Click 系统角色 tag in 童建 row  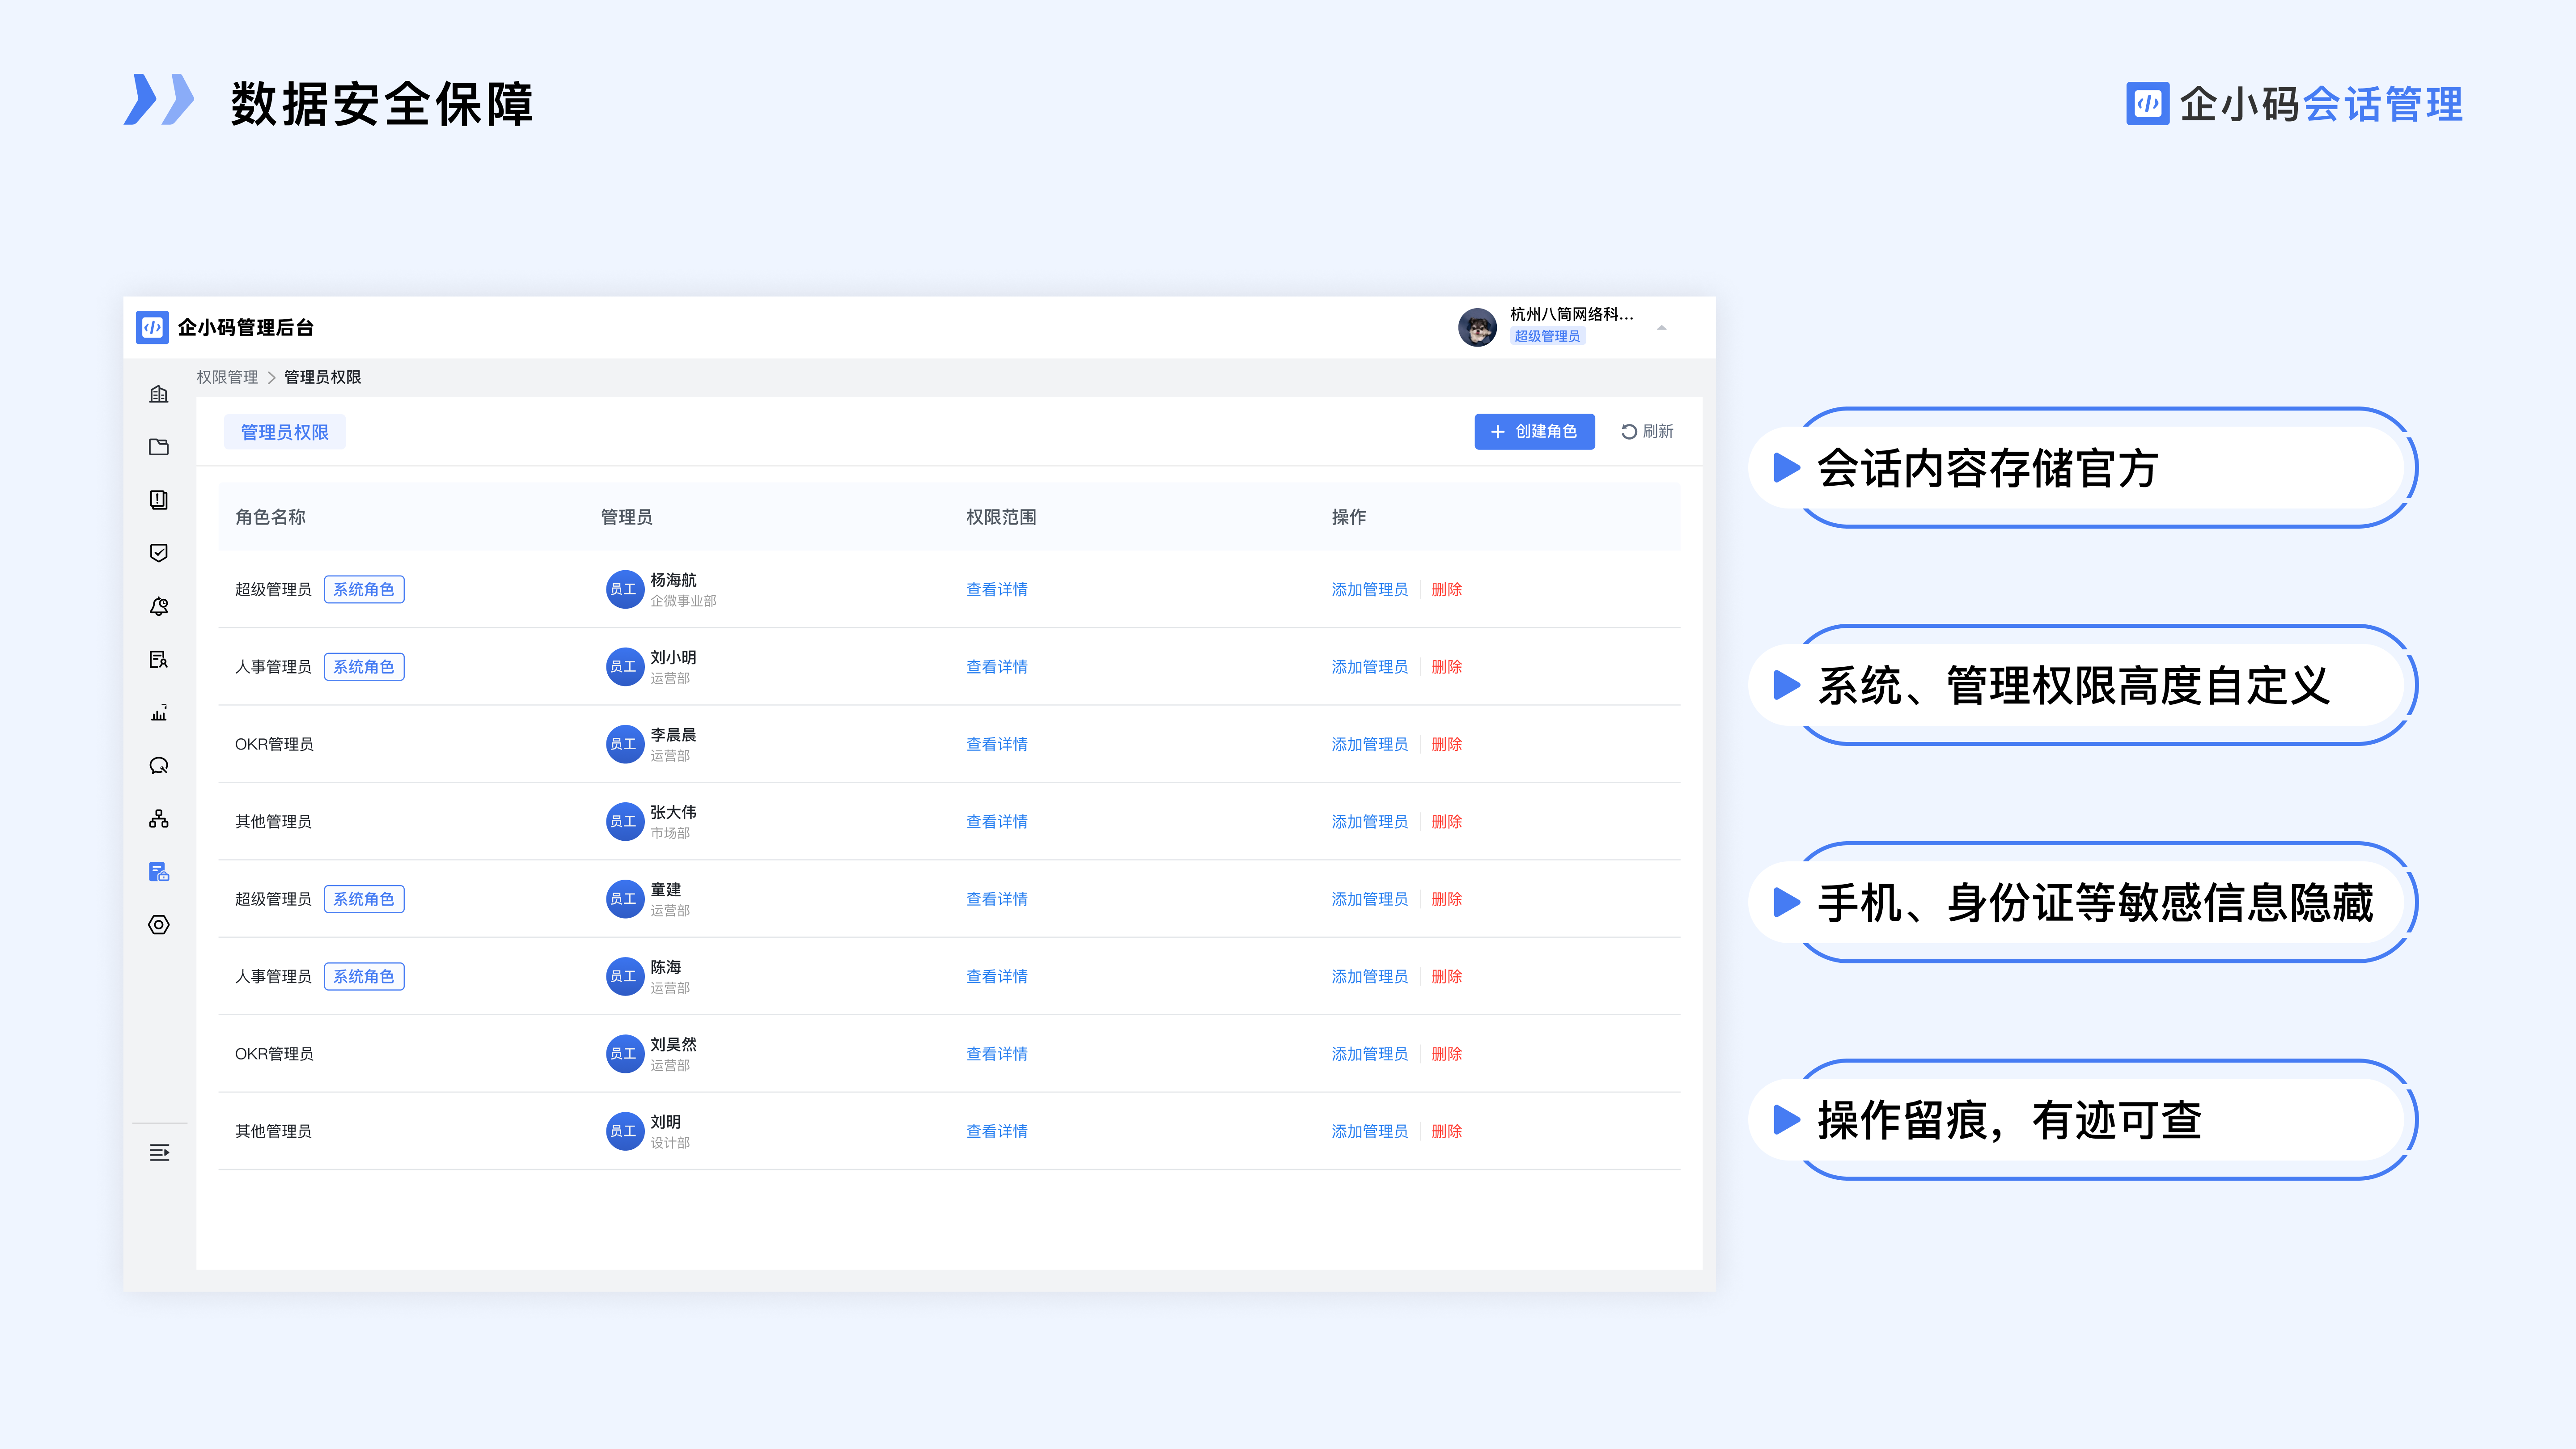364,899
